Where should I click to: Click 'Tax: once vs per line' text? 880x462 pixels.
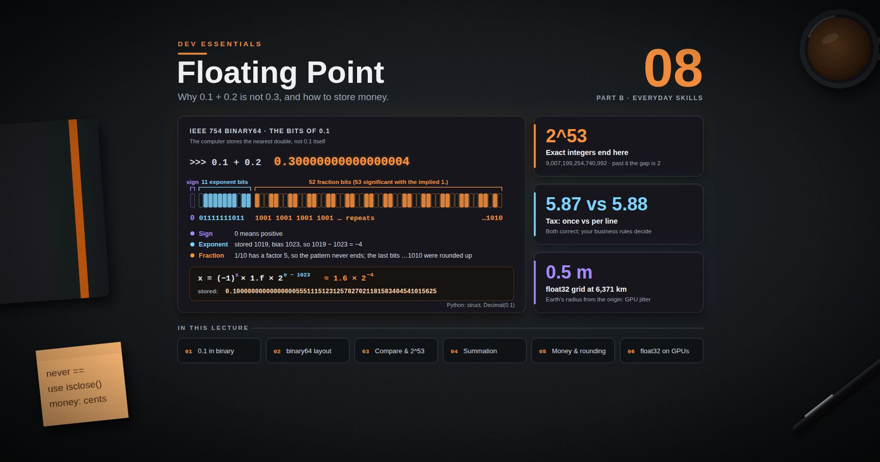coord(581,221)
